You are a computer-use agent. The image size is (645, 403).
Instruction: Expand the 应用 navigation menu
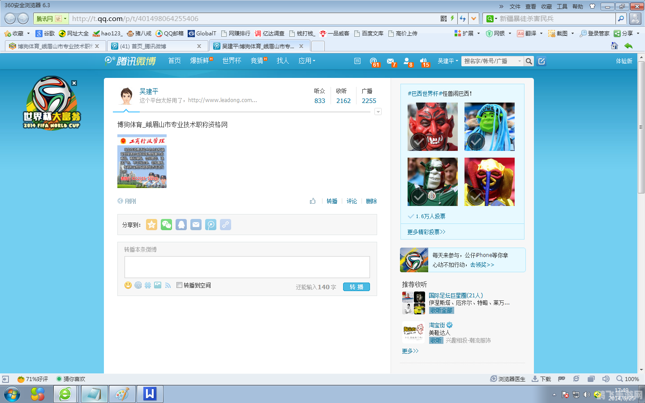(x=307, y=61)
